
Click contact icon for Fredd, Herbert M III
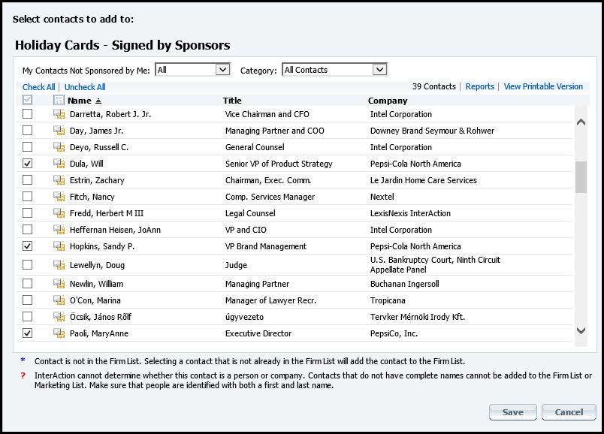tap(59, 213)
